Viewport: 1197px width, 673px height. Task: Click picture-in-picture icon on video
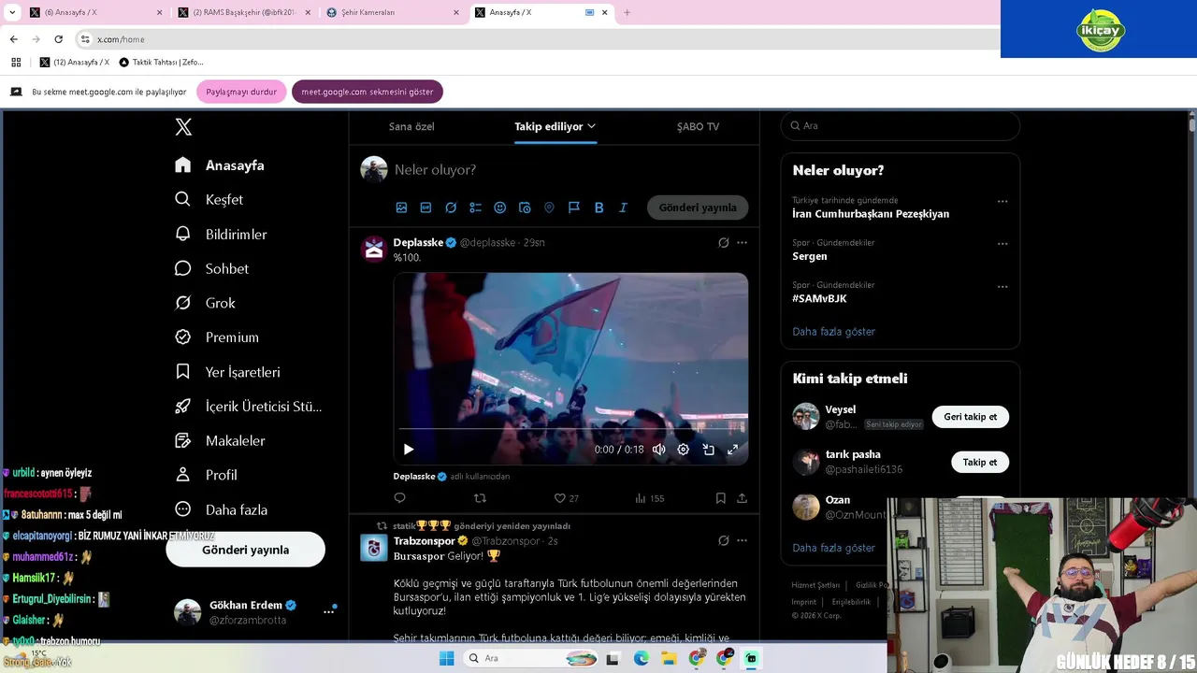click(708, 450)
